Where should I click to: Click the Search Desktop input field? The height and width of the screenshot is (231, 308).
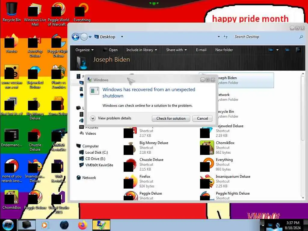pos(265,37)
